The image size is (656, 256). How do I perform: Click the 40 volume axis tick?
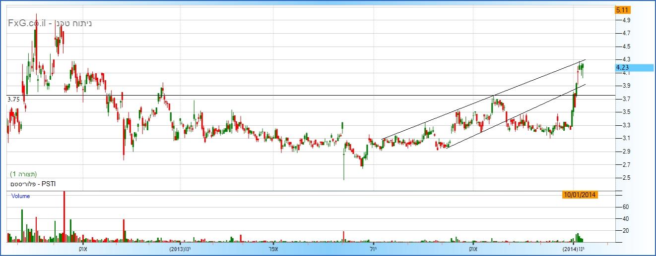coord(625,219)
